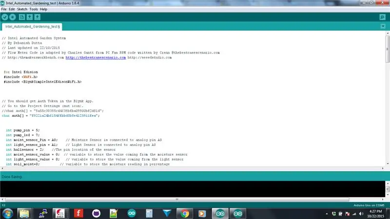Viewport: 390px width, 219px height.
Task: Click the 'Done Saving.' status message
Action: tap(12, 177)
